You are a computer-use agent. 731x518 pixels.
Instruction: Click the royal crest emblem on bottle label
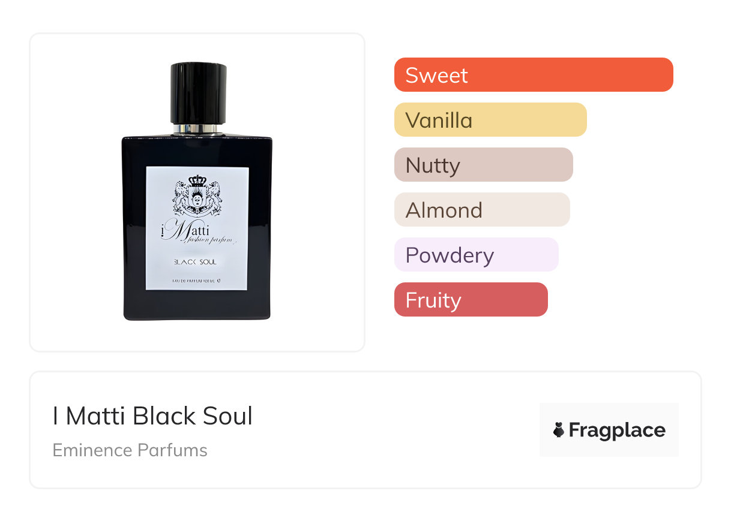tap(197, 195)
